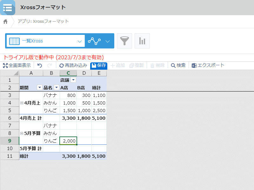The image size is (254, 190).
Task: Save changes with 保存 button
Action: click(99, 66)
